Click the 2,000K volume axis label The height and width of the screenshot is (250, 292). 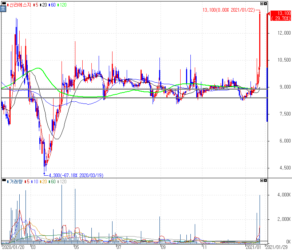pyautogui.click(x=284, y=219)
